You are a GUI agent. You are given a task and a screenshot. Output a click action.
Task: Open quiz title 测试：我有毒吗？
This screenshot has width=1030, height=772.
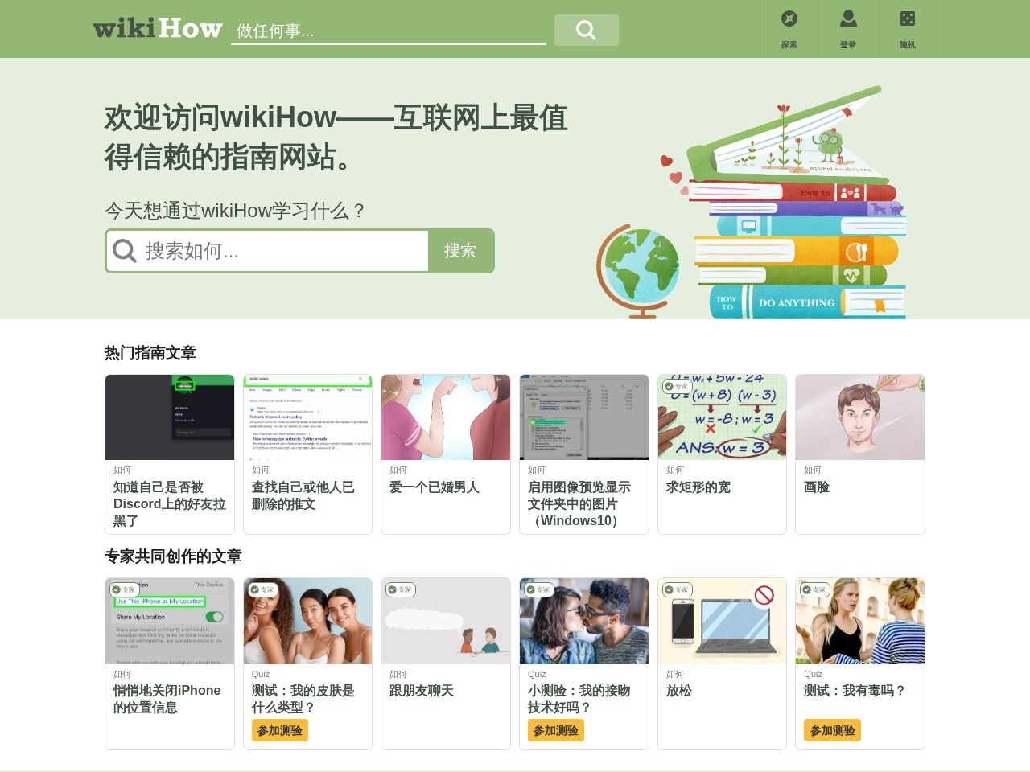[855, 691]
